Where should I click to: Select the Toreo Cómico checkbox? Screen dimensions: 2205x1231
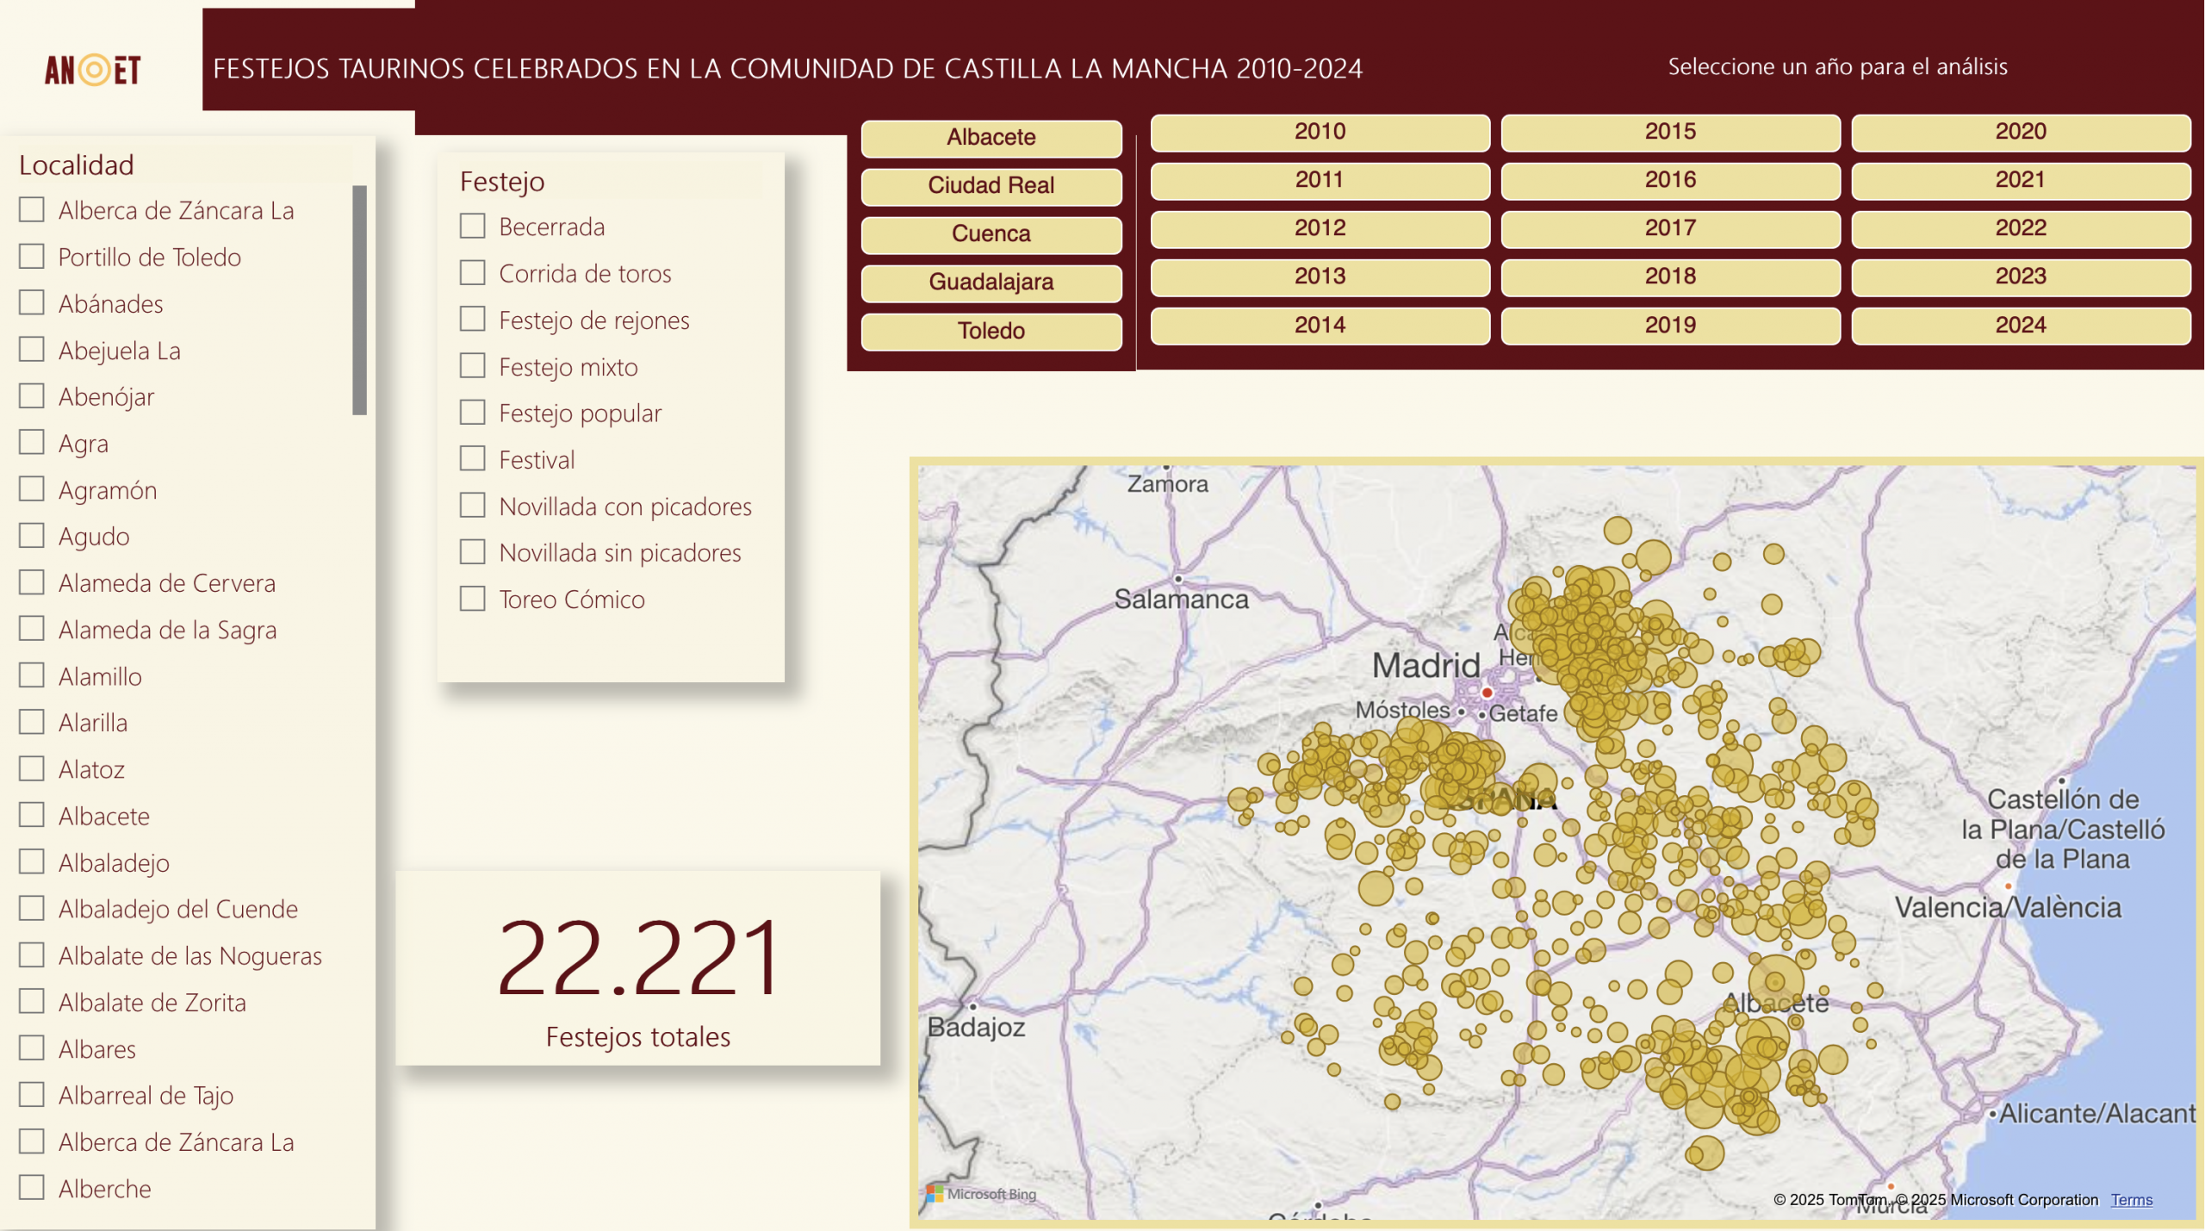[472, 599]
